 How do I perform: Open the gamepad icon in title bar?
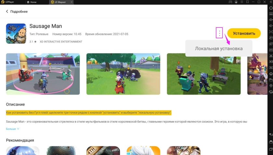click(230, 2)
